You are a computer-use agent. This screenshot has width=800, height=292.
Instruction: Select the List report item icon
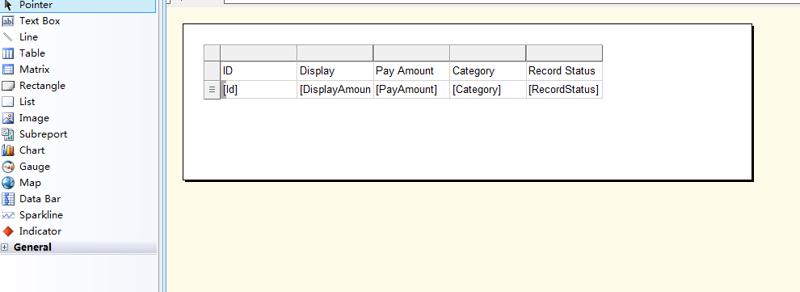point(8,102)
